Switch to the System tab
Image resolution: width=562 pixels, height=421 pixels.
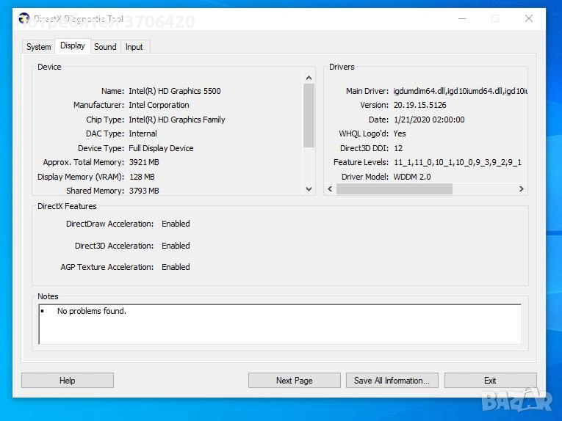[x=38, y=47]
